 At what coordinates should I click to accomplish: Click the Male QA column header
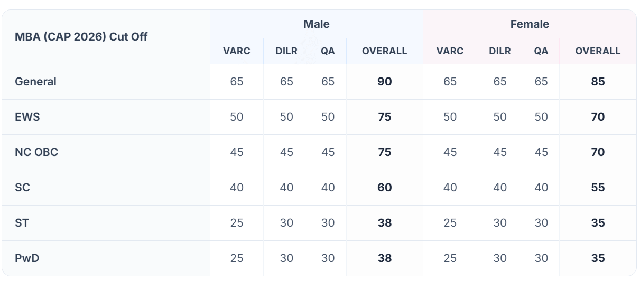pos(328,51)
